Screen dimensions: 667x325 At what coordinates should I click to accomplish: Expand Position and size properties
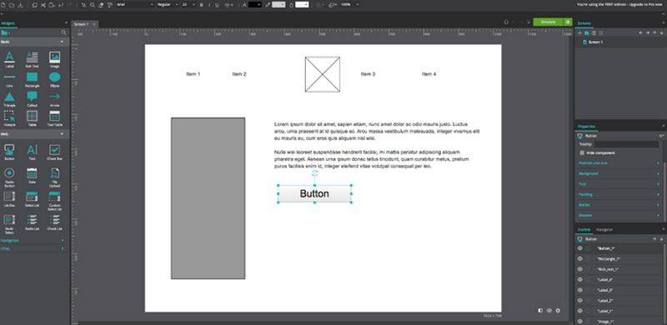click(x=618, y=163)
